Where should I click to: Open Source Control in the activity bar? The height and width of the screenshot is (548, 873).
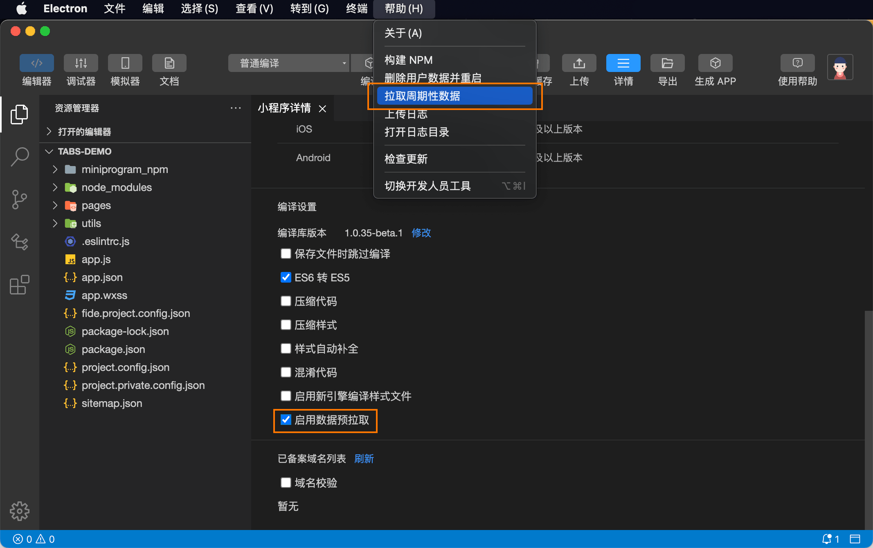tap(19, 200)
